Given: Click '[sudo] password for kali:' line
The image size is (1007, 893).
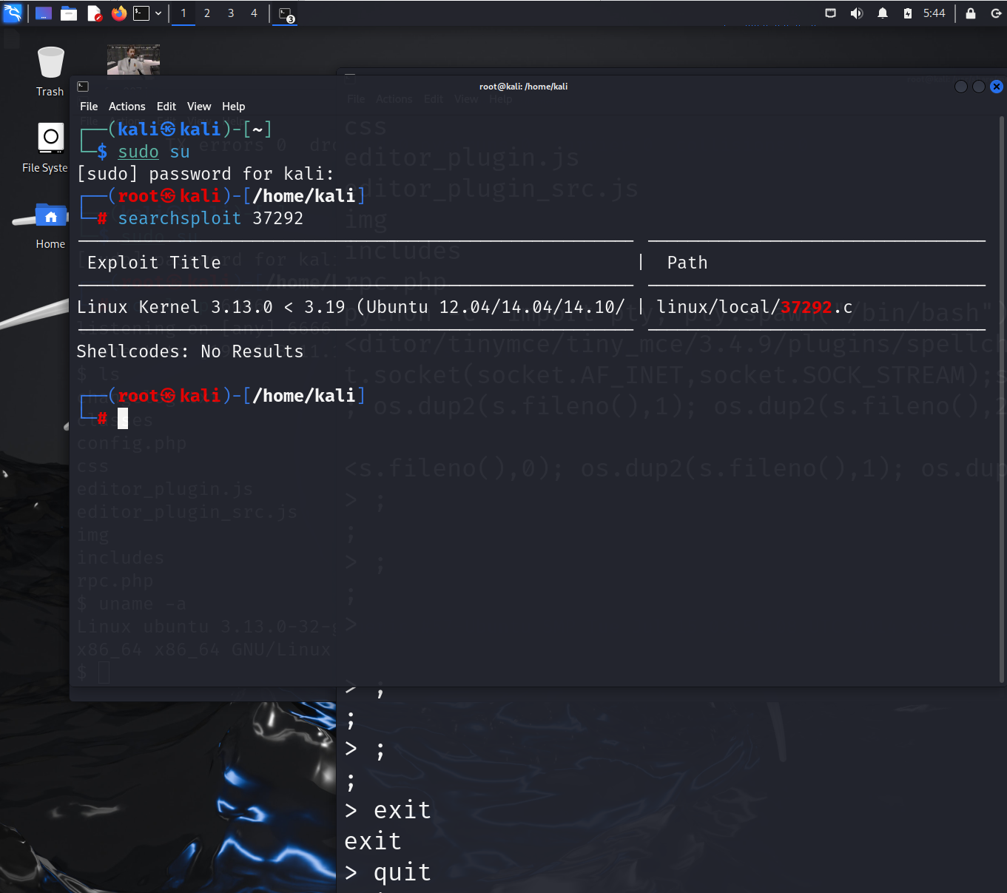Looking at the screenshot, I should [206, 174].
